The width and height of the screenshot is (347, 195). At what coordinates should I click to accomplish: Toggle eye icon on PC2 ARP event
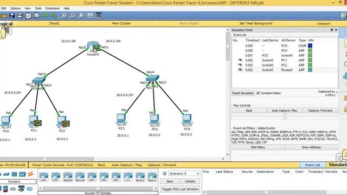[240, 65]
